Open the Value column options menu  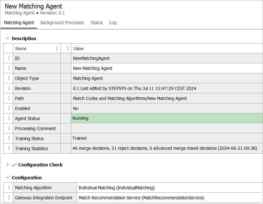68,49
